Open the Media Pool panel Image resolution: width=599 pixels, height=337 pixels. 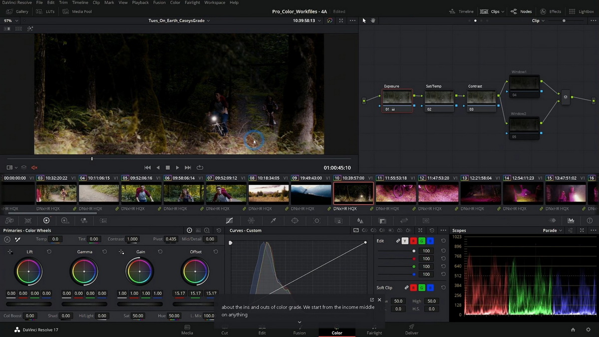77,11
